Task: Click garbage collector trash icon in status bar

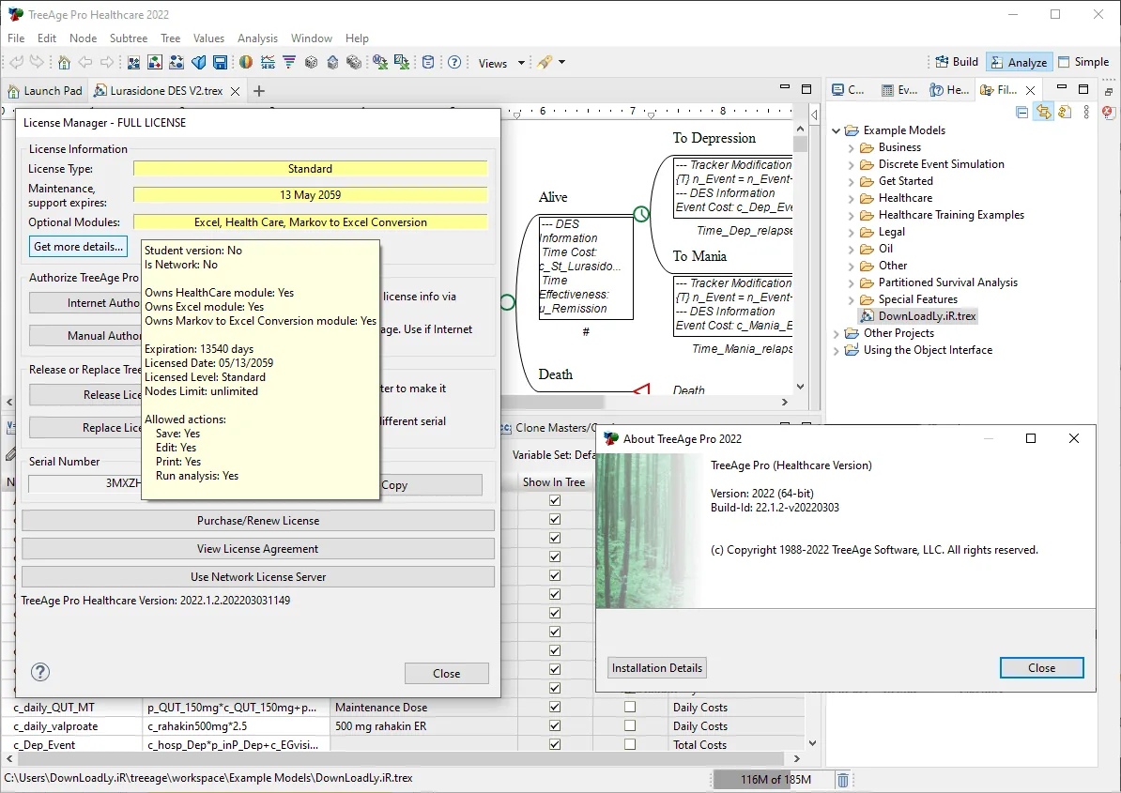Action: pos(843,780)
